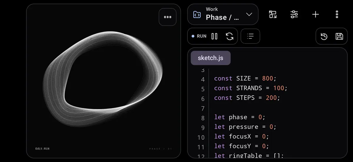353x162 pixels.
Task: Expand the Work Phase project dropdown
Action: pyautogui.click(x=249, y=14)
